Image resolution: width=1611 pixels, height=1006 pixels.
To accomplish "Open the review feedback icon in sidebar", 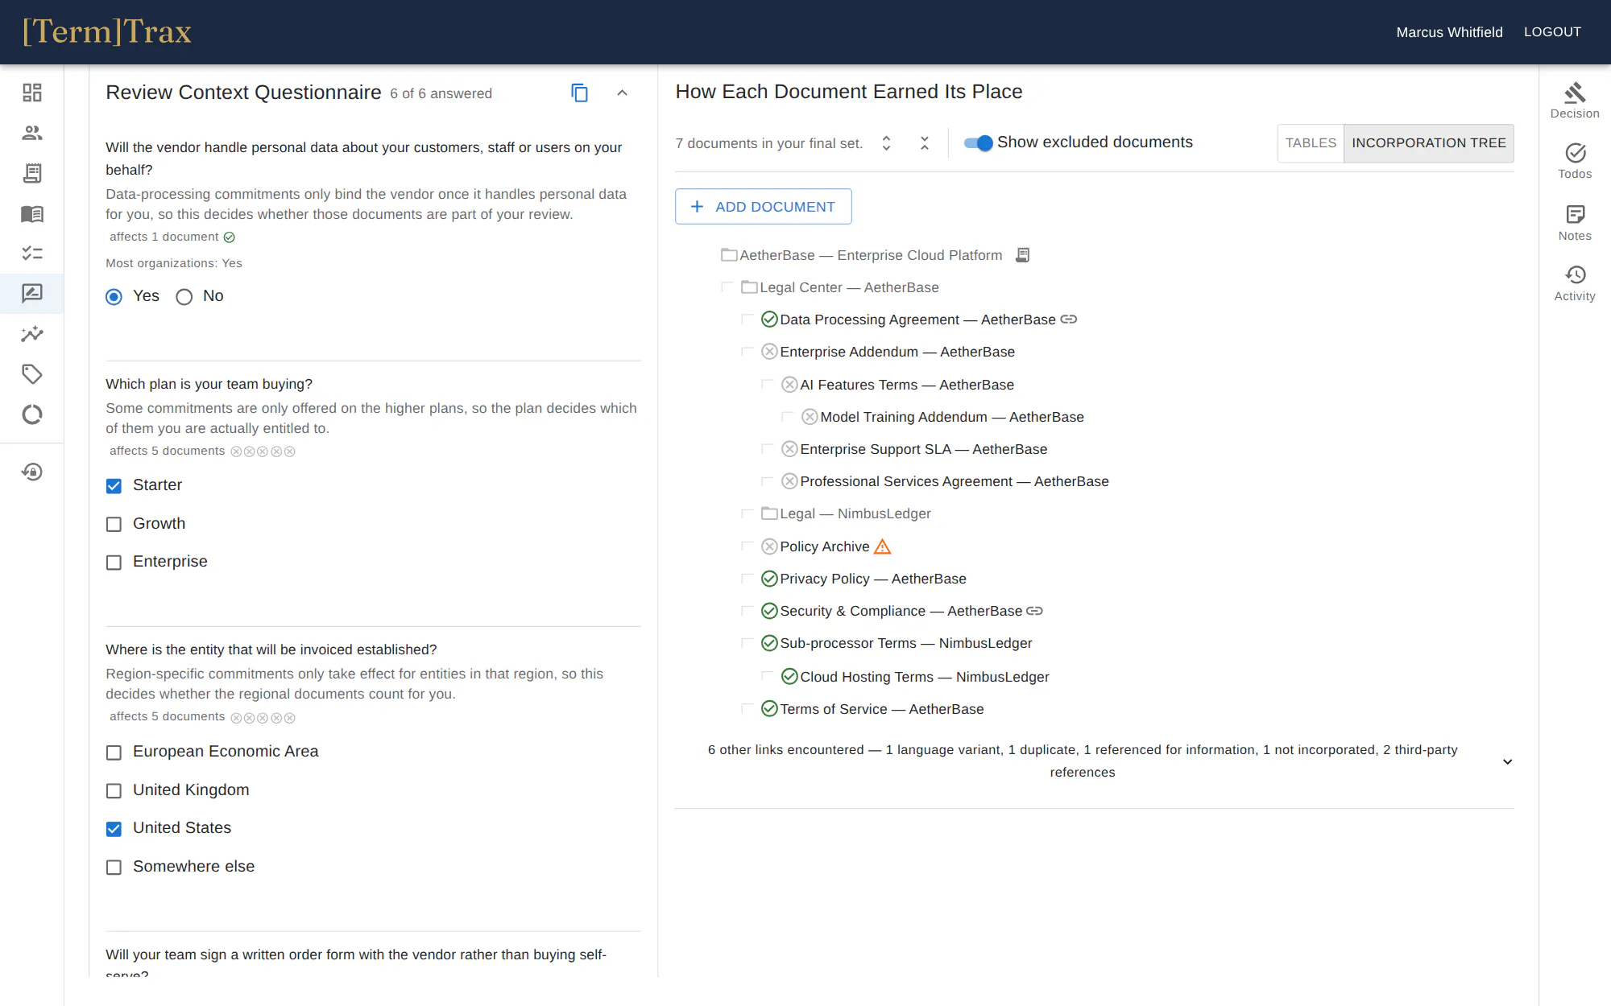I will (32, 294).
